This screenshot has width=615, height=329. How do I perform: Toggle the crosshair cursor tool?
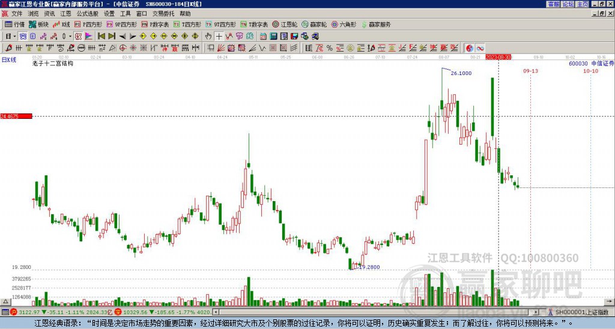click(219, 37)
